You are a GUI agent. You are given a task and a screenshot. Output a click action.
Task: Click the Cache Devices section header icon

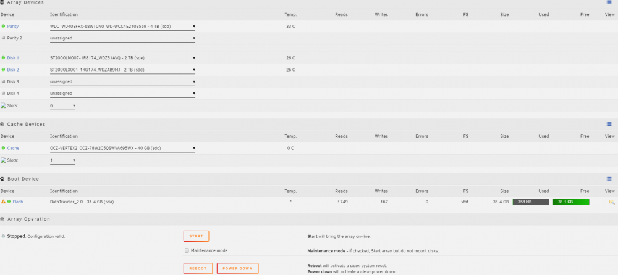[2, 124]
